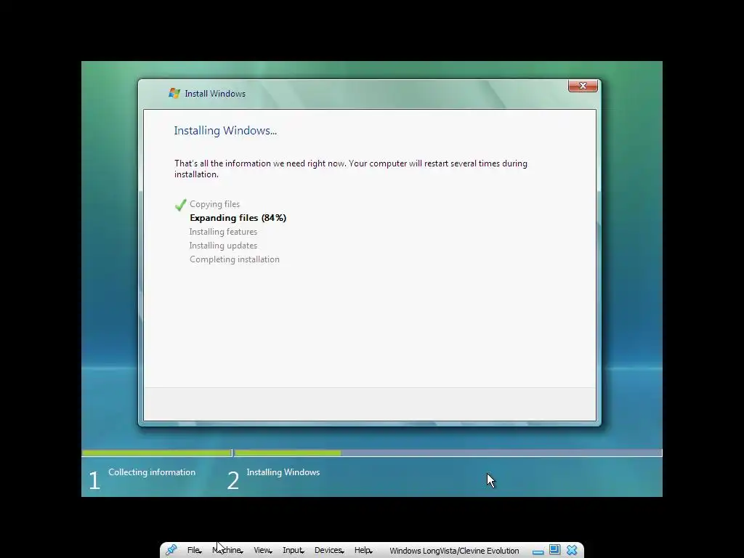Click the 'Windows LongVista/Clevine Evolution' VM title
Image resolution: width=744 pixels, height=558 pixels.
coord(454,551)
